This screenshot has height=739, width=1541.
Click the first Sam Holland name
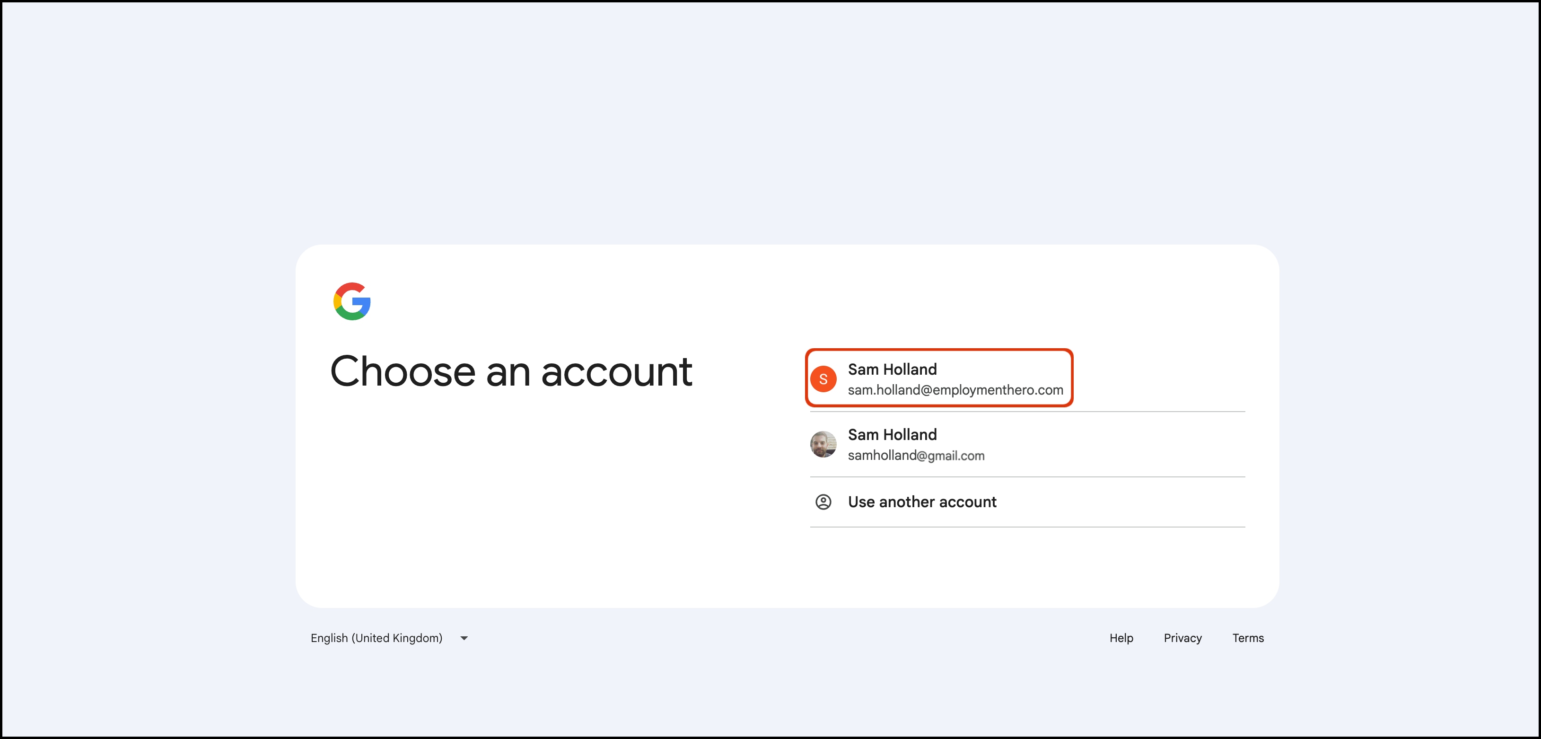point(892,369)
